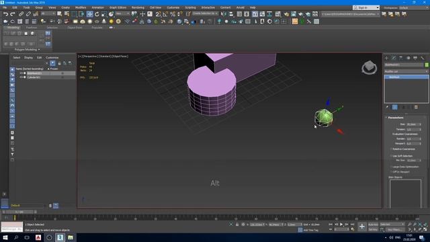Open the Create tab in command panel
The height and width of the screenshot is (242, 430).
[386, 58]
